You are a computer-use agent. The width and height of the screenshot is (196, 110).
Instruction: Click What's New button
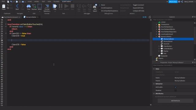point(173,2)
